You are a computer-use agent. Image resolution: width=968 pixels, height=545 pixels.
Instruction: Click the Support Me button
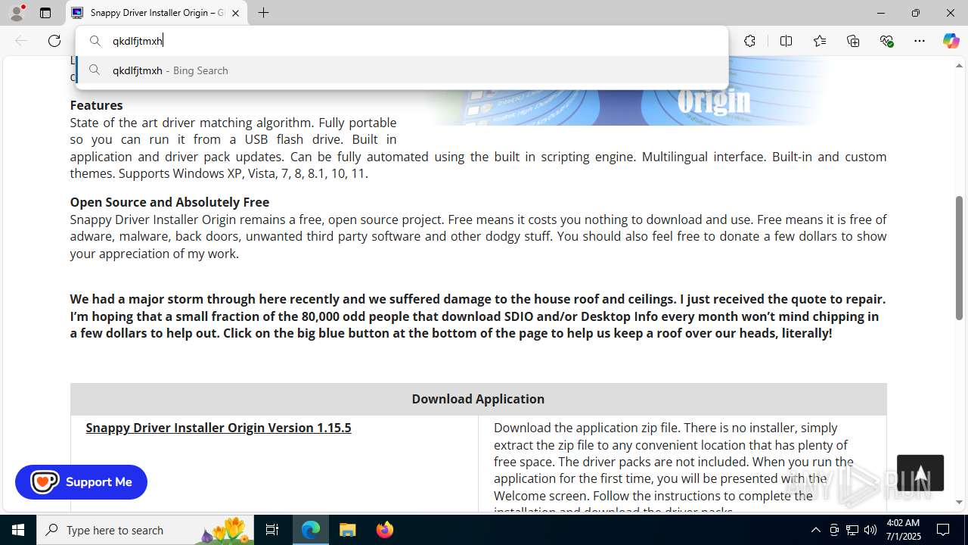81,482
